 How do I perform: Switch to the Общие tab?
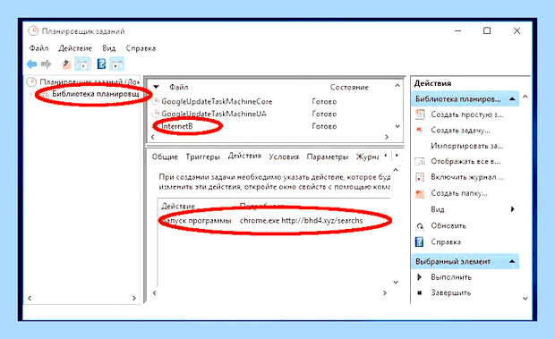(165, 157)
